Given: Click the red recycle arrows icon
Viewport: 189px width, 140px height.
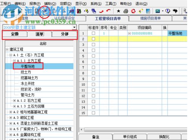Looking at the screenshot, I should (133, 11).
